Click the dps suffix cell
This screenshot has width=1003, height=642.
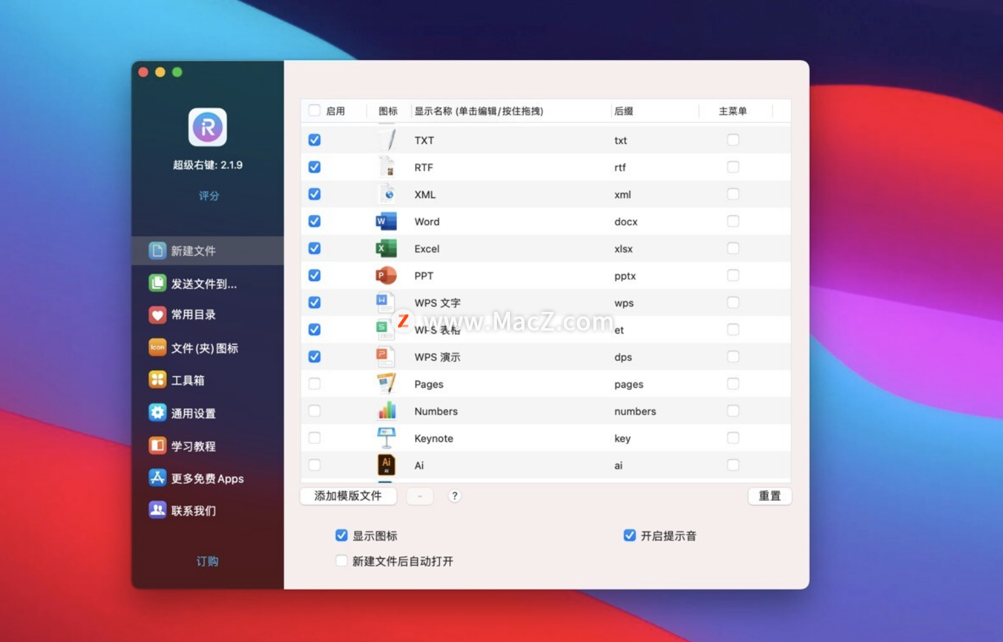[623, 357]
